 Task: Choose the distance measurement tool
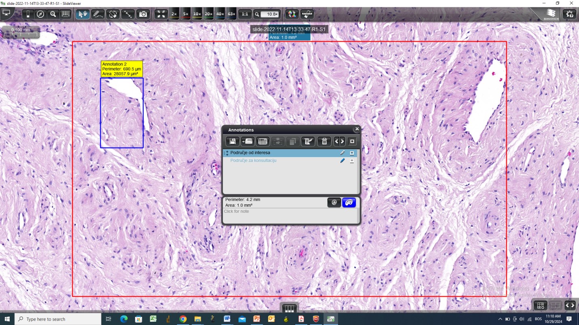(128, 14)
